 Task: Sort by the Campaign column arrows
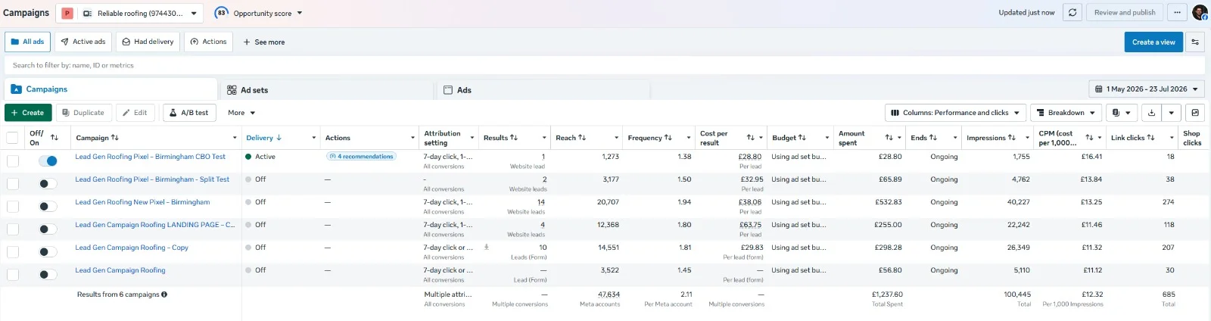tap(114, 138)
